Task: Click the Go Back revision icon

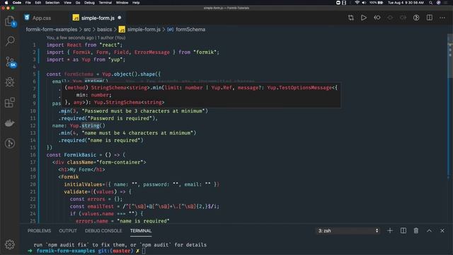Action: (x=377, y=18)
